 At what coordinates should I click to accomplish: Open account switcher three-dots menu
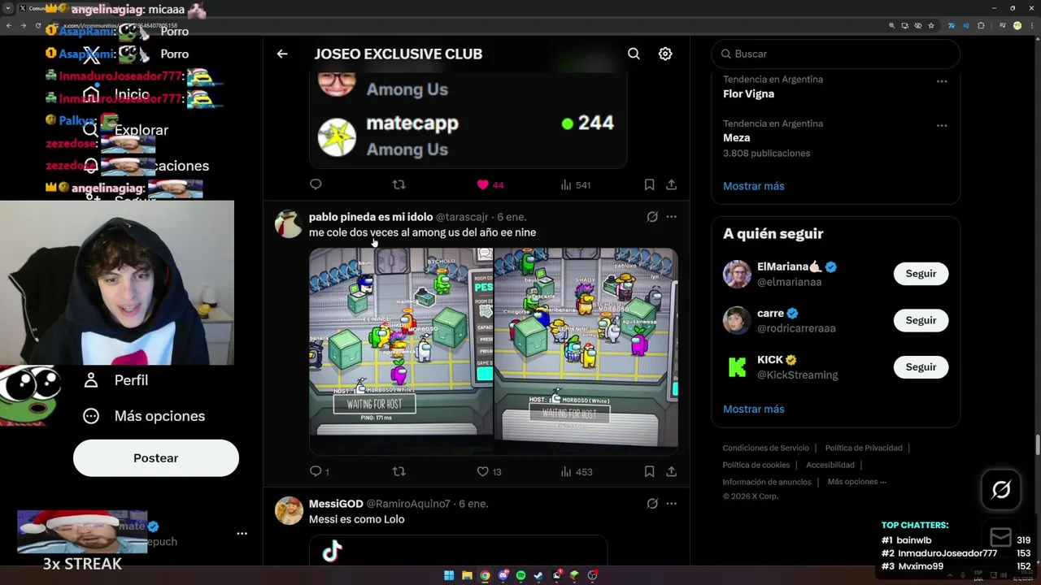pyautogui.click(x=242, y=534)
